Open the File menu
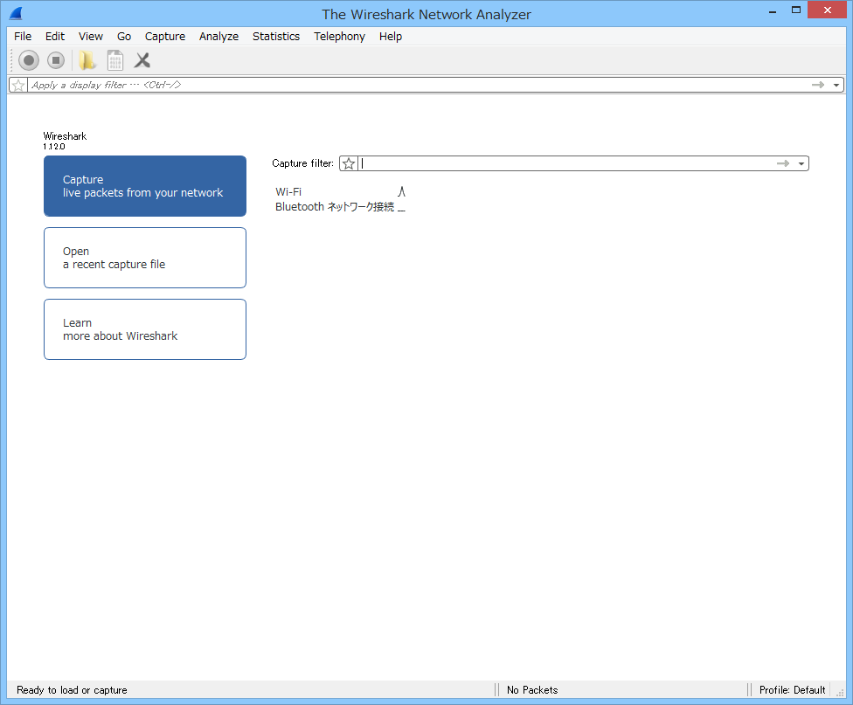This screenshot has height=705, width=853. 22,36
